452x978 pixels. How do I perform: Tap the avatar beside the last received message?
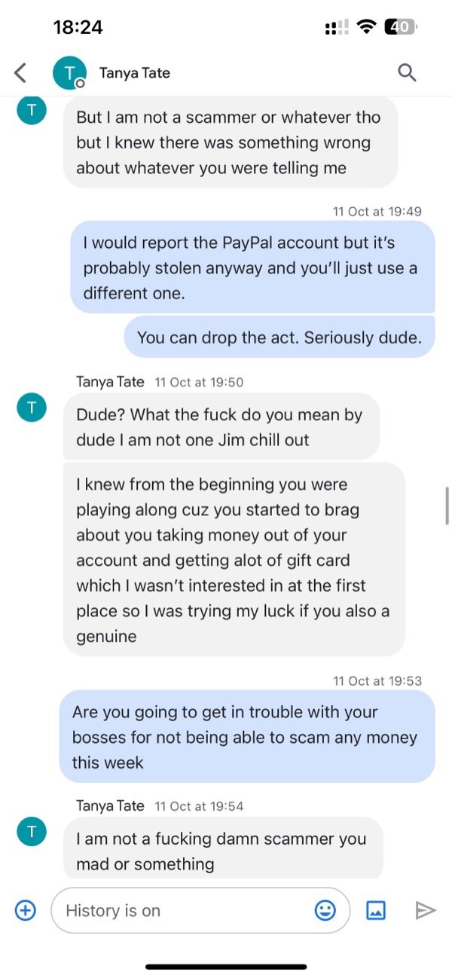31,832
